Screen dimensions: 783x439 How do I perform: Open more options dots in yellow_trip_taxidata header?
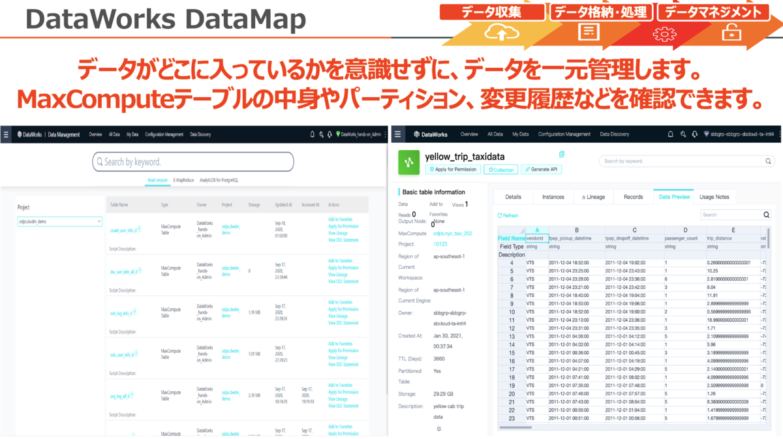pyautogui.click(x=780, y=134)
